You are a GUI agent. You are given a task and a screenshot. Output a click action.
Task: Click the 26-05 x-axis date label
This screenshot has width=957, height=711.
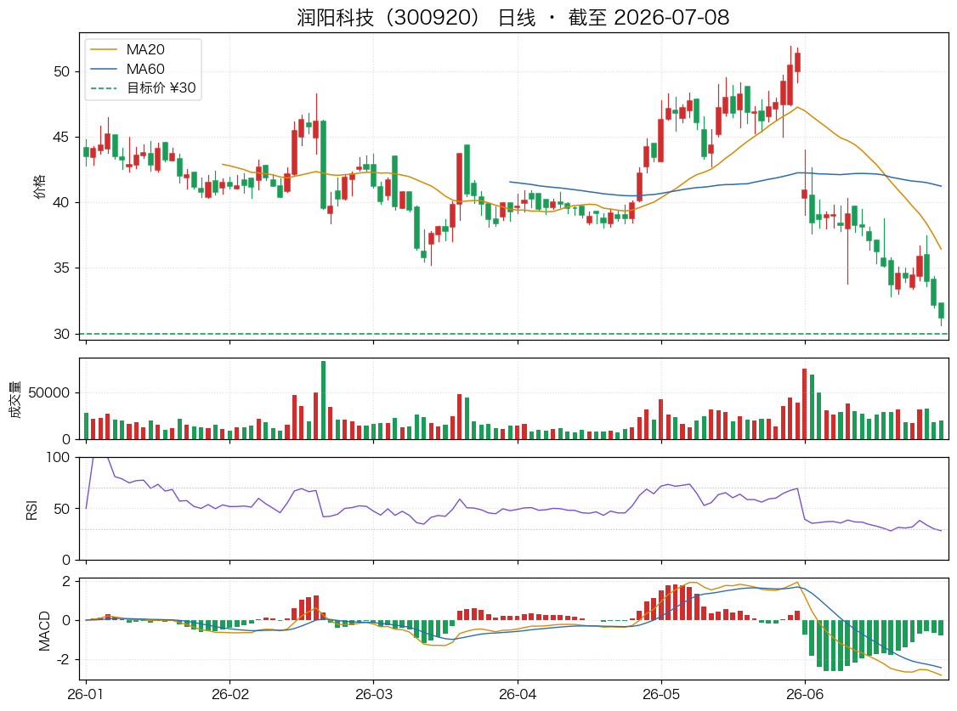pos(661,694)
